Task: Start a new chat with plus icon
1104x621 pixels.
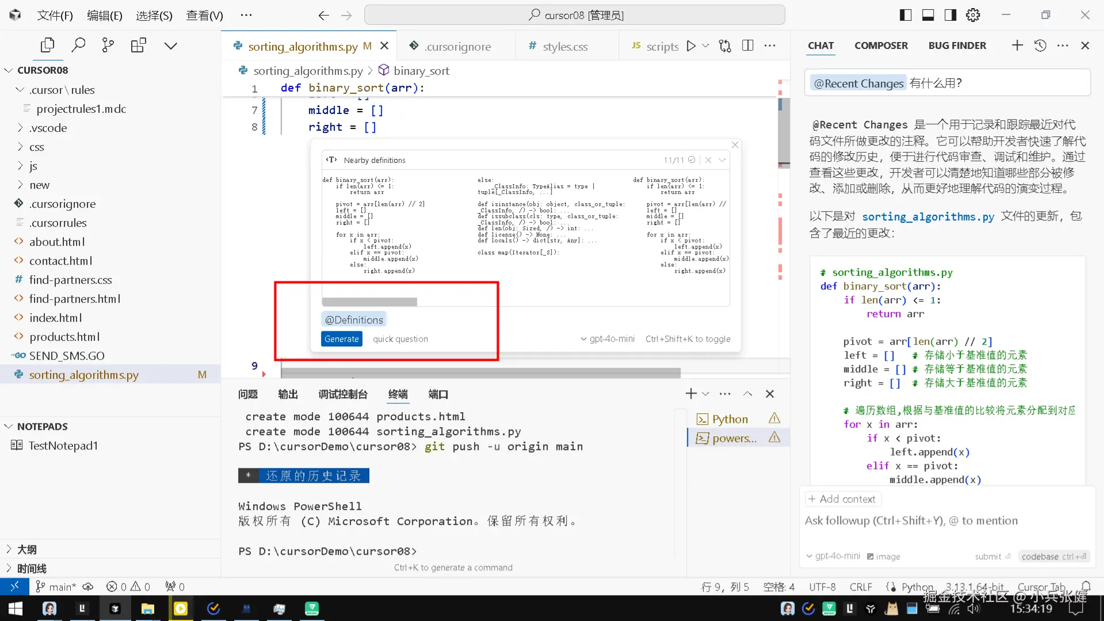Action: point(1017,45)
